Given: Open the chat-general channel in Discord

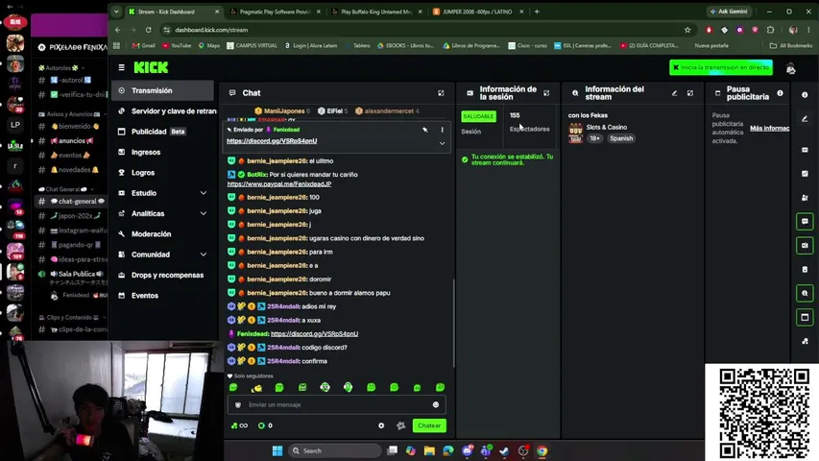Looking at the screenshot, I should click(x=71, y=202).
